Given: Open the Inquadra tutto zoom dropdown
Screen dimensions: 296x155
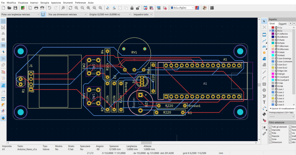Looking at the screenshot, I should pyautogui.click(x=143, y=14).
